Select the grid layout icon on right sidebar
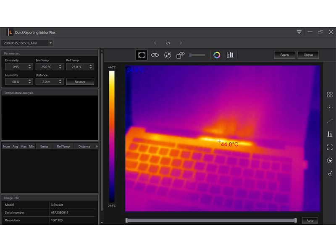The height and width of the screenshot is (252, 336). point(330,94)
